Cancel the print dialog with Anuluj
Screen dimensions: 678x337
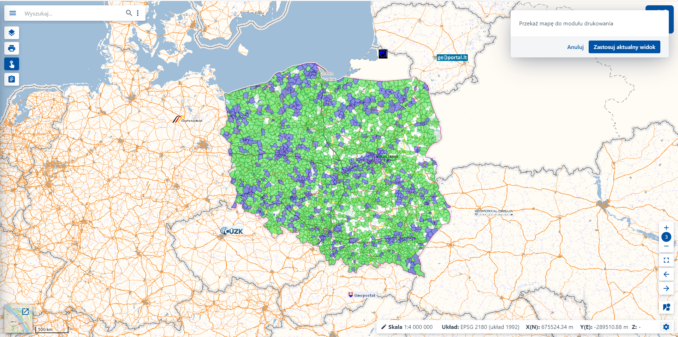575,47
